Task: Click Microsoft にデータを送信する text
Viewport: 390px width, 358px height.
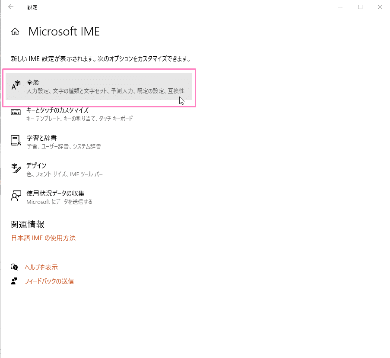Action: 59,202
